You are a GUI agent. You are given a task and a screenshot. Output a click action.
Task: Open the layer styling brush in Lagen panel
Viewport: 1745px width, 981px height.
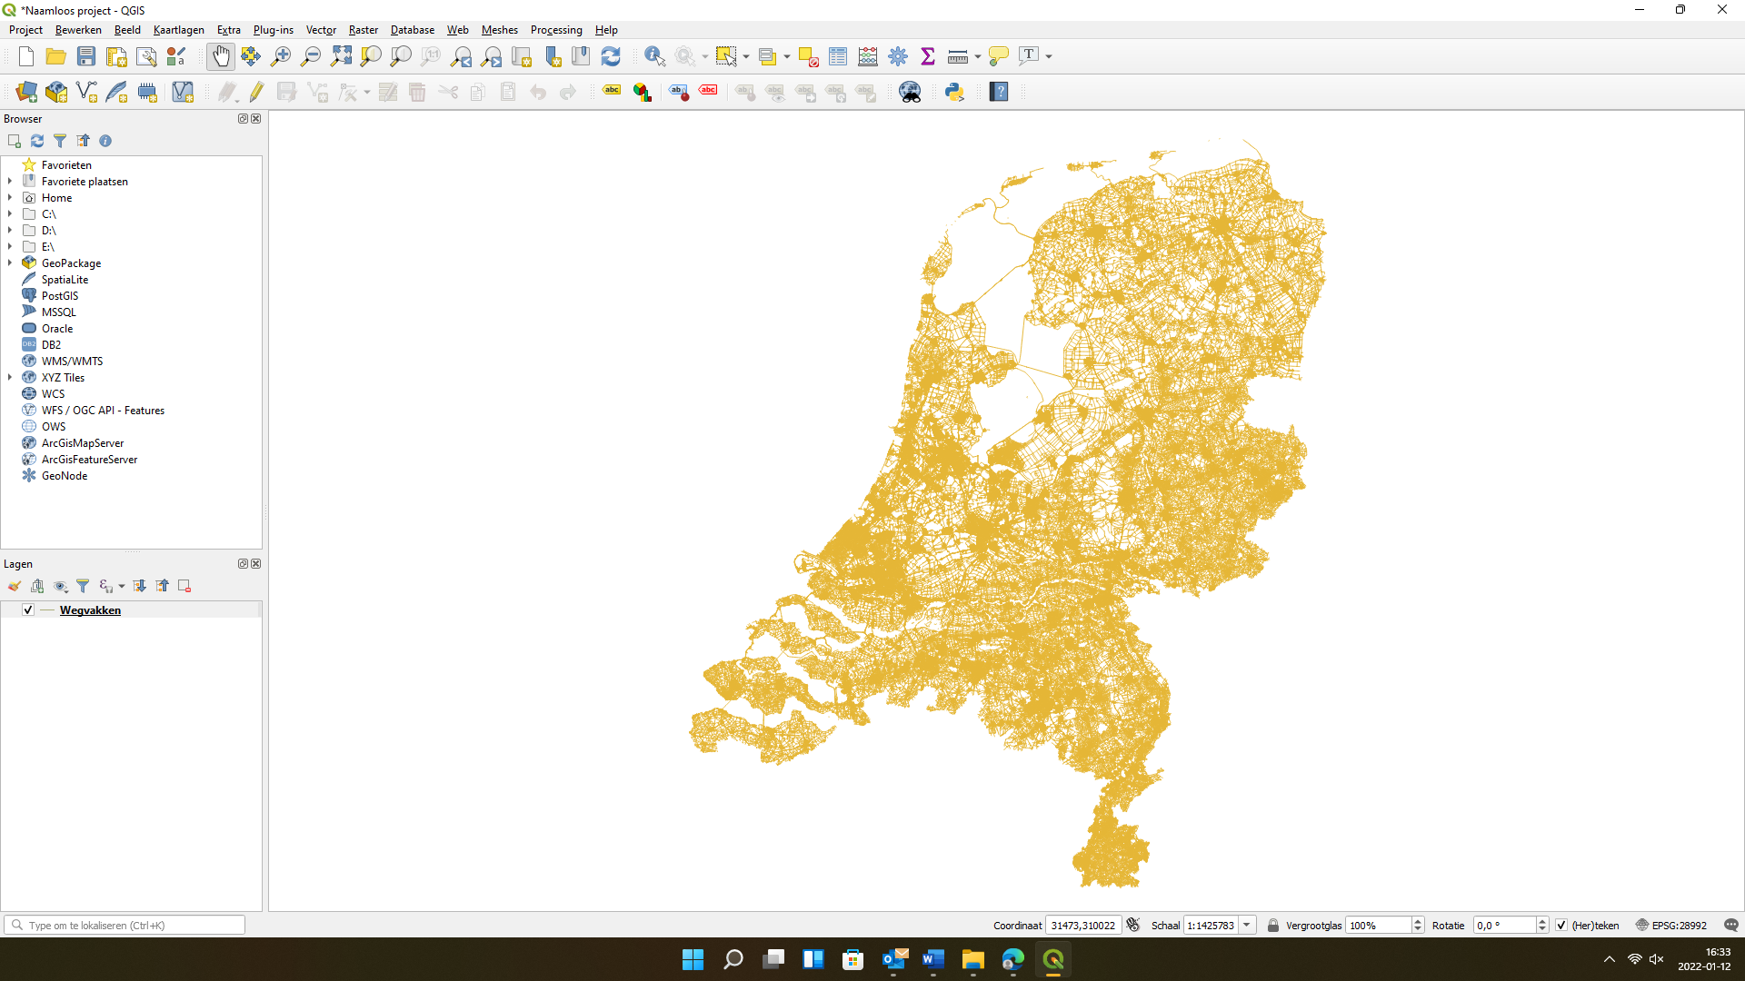click(x=15, y=586)
